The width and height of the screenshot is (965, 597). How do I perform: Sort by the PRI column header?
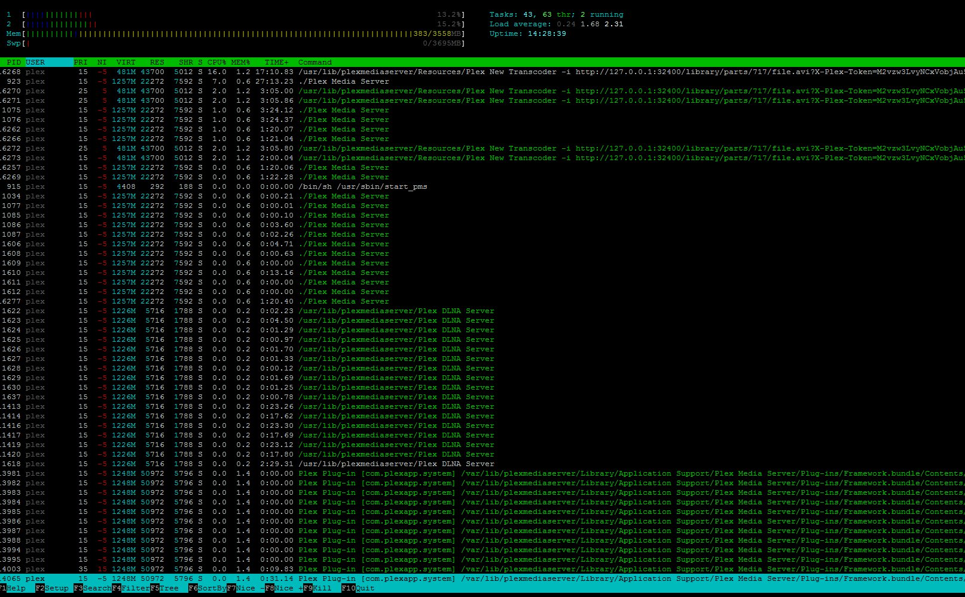click(81, 62)
